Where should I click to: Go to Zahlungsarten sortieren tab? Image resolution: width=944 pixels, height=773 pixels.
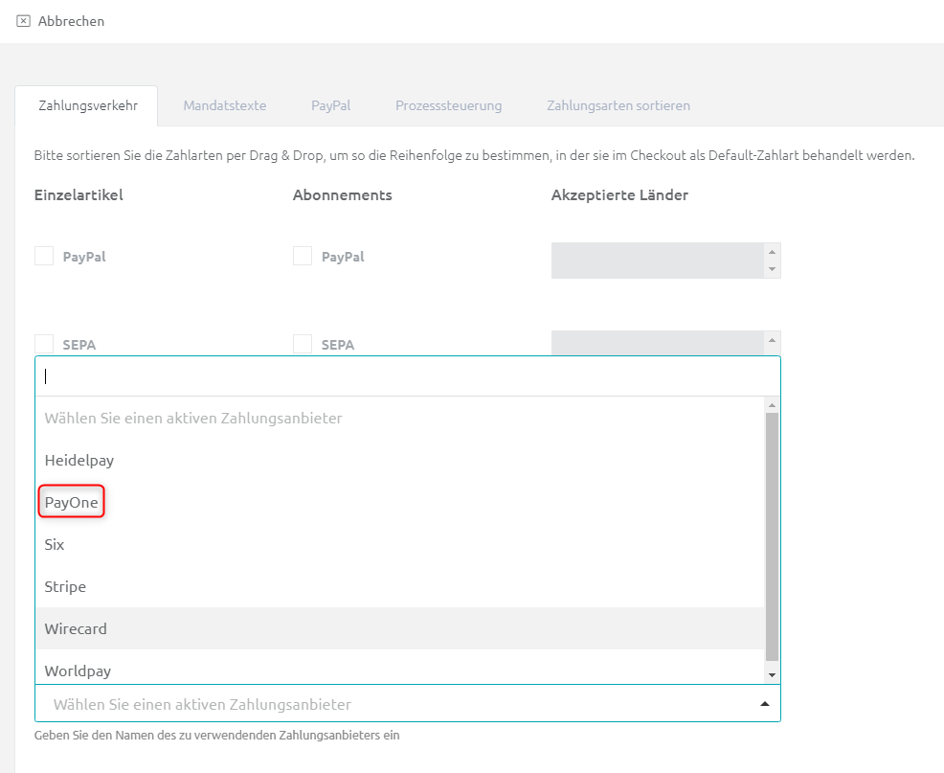coord(618,105)
